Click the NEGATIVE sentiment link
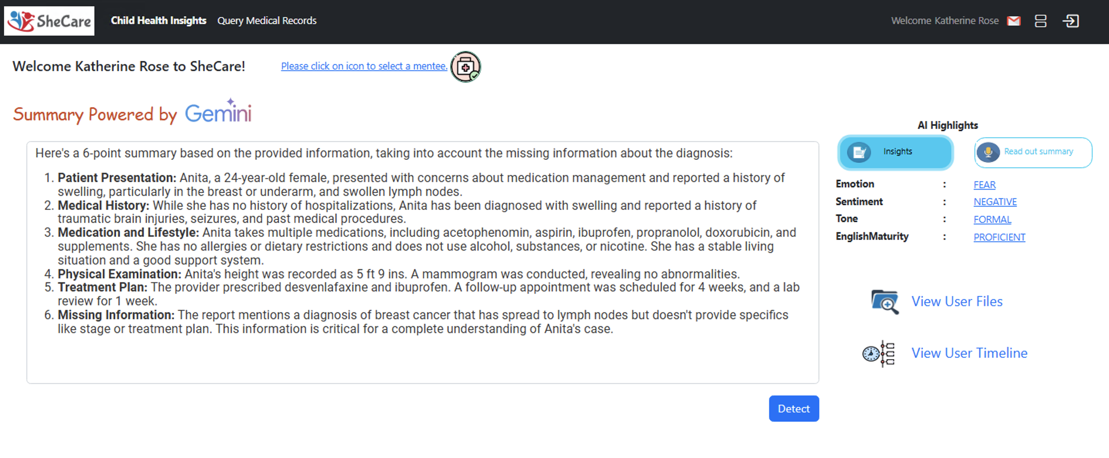This screenshot has width=1109, height=458. (x=995, y=202)
